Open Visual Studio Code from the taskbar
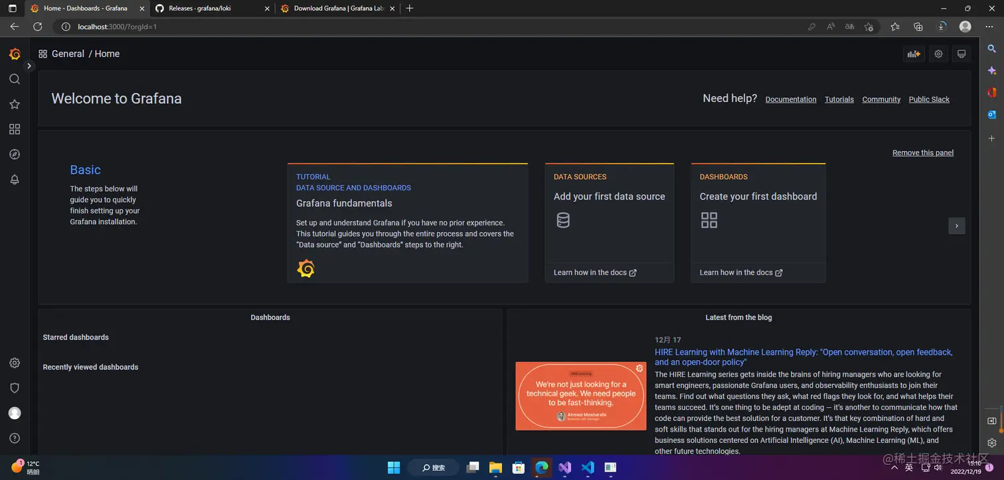Viewport: 1004px width, 480px height. pos(588,467)
